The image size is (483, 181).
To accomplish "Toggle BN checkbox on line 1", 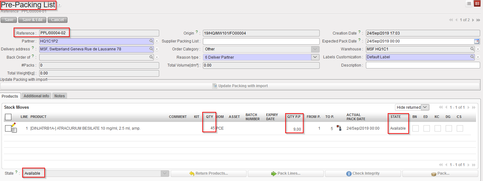I will point(415,128).
